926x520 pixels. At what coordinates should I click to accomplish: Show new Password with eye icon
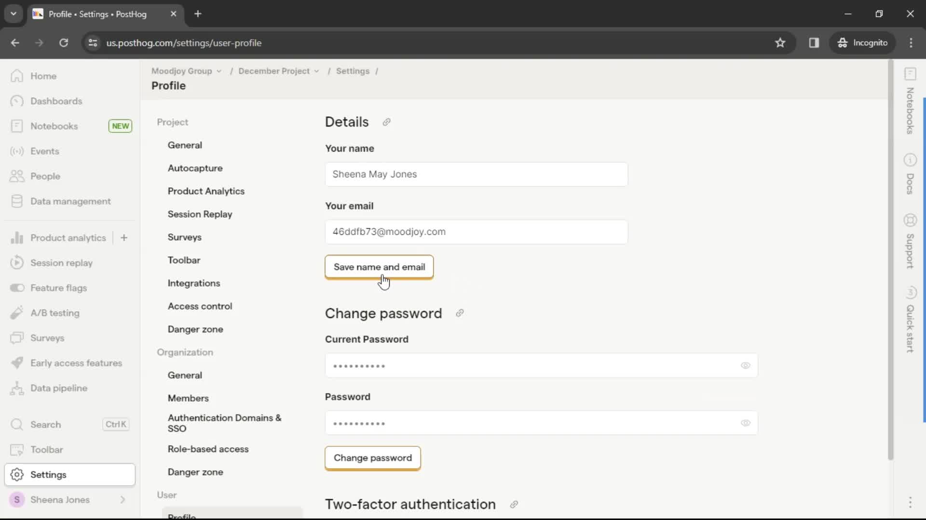[745, 423]
